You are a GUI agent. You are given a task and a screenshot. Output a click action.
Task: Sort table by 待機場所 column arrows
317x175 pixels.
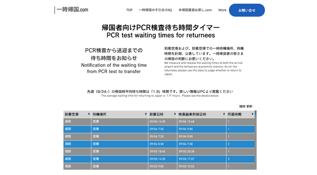coord(146,114)
